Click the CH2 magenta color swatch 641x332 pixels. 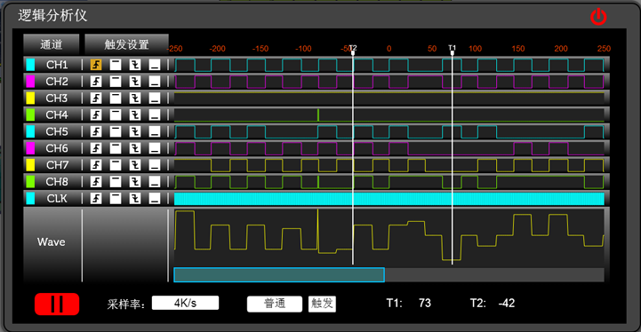pos(30,82)
